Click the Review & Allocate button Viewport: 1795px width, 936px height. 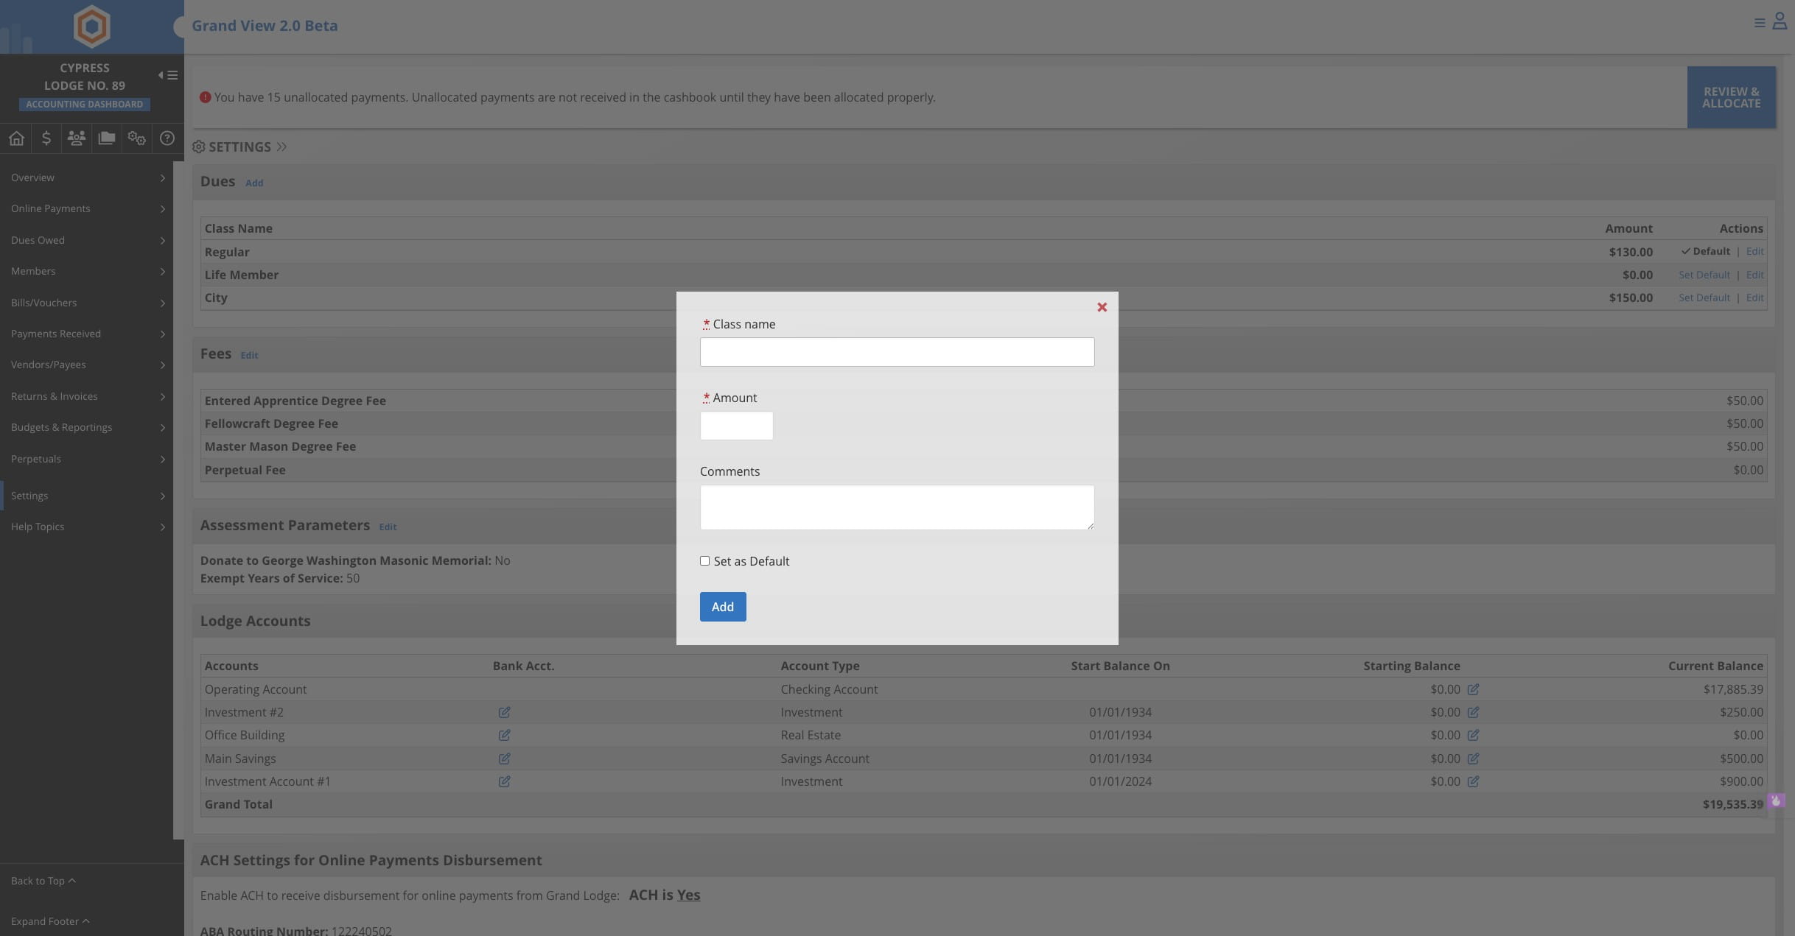(1731, 97)
